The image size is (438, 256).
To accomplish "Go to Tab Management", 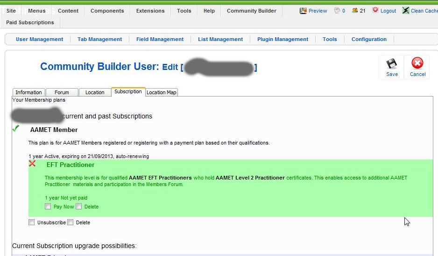I will [x=100, y=39].
